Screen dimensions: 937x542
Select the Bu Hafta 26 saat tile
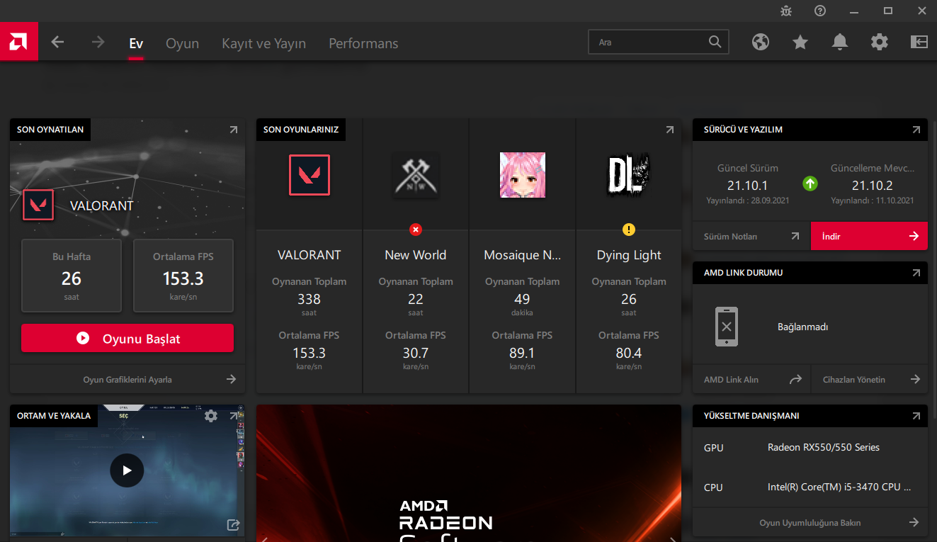coord(72,276)
